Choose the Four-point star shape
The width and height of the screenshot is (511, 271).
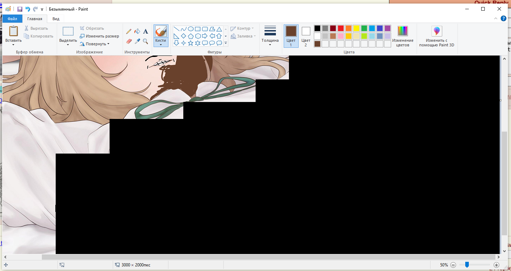pyautogui.click(x=183, y=43)
